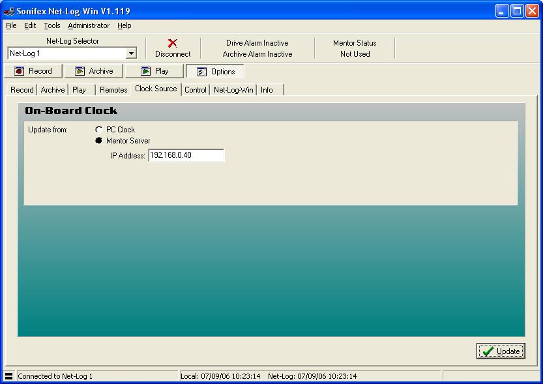The width and height of the screenshot is (543, 384).
Task: Click the Record button's red icon
Action: [x=19, y=71]
